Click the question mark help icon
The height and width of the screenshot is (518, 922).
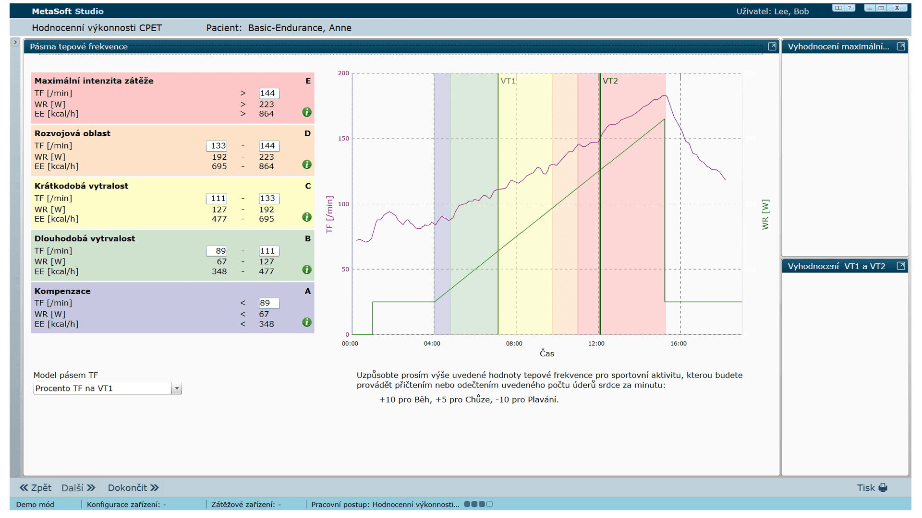click(x=849, y=8)
